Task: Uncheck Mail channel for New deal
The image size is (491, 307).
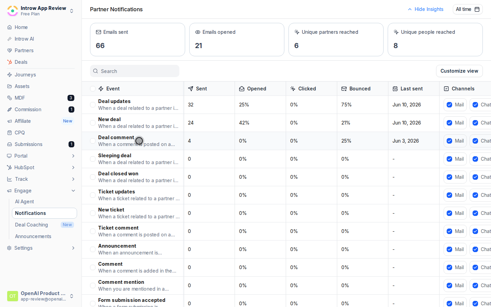Action: 449,123
